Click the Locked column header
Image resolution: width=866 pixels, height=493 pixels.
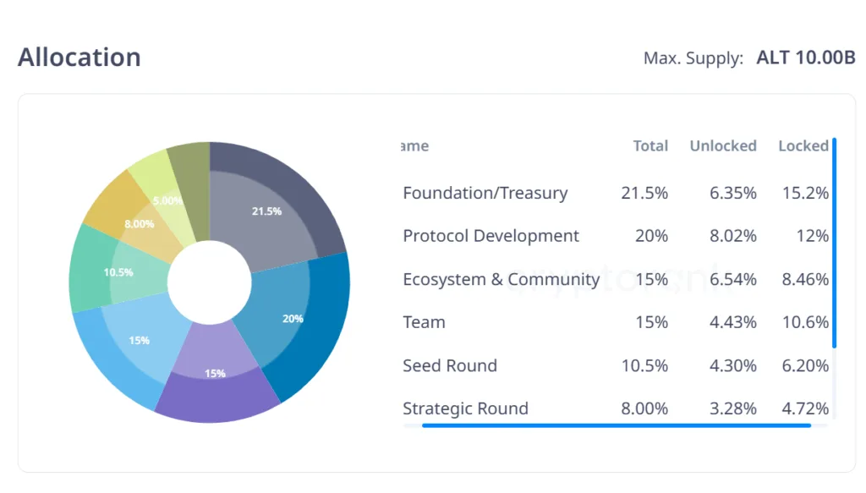(x=803, y=145)
